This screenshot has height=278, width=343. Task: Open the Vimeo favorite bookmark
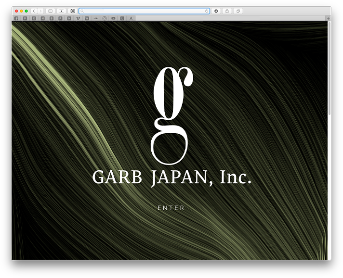(78, 18)
